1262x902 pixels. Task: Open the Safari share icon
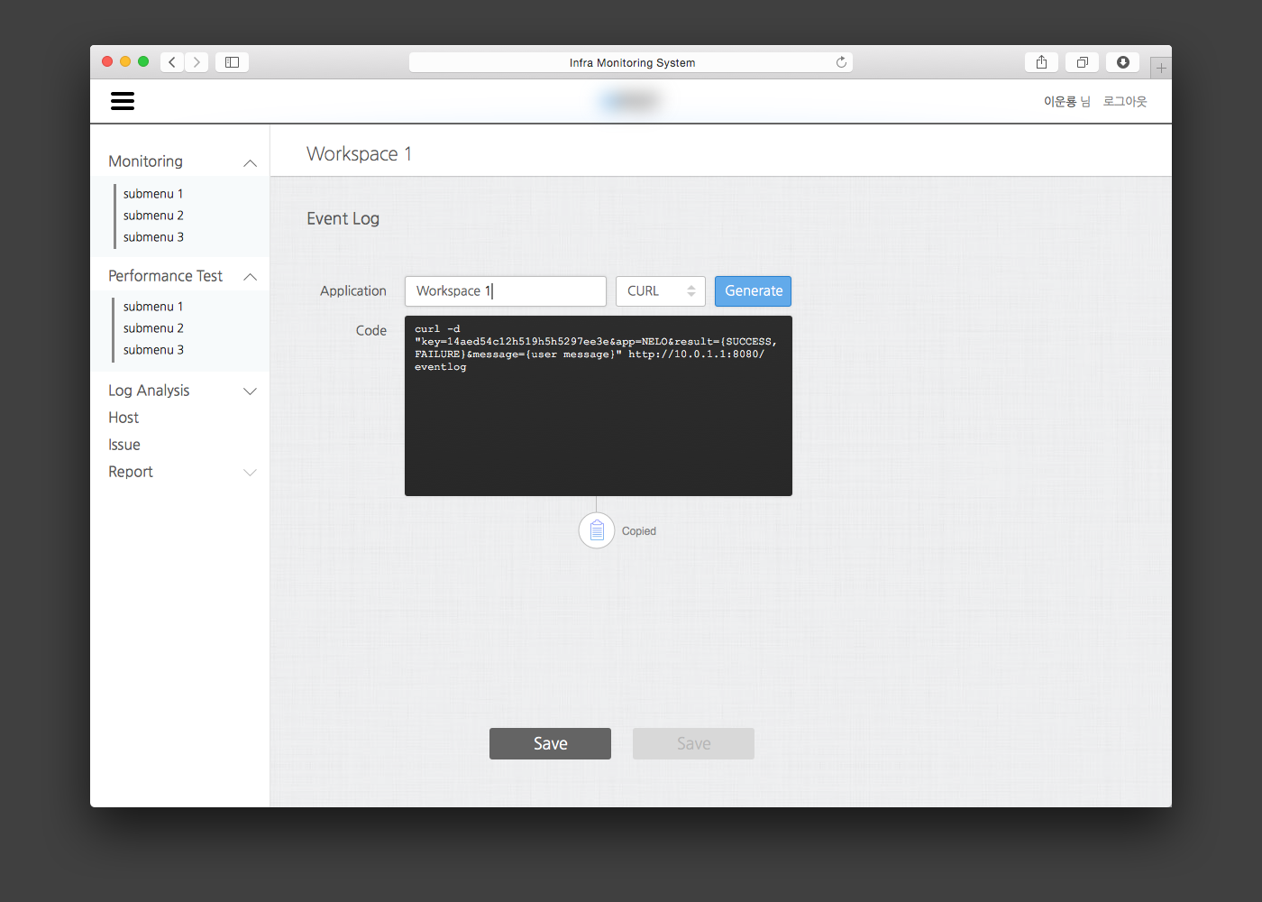1041,62
